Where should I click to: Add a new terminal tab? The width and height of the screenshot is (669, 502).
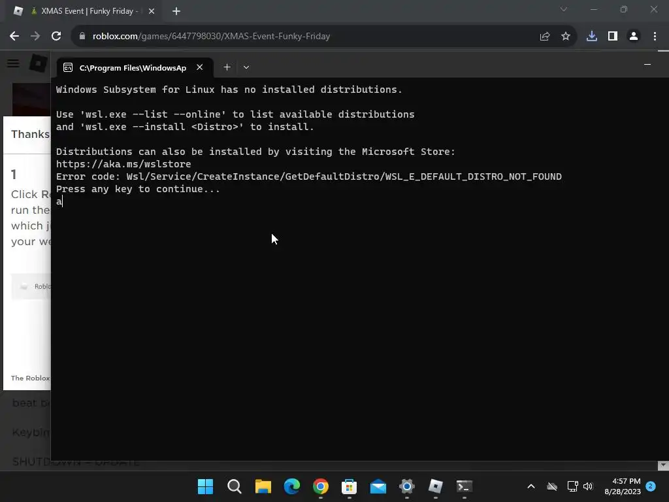[227, 67]
